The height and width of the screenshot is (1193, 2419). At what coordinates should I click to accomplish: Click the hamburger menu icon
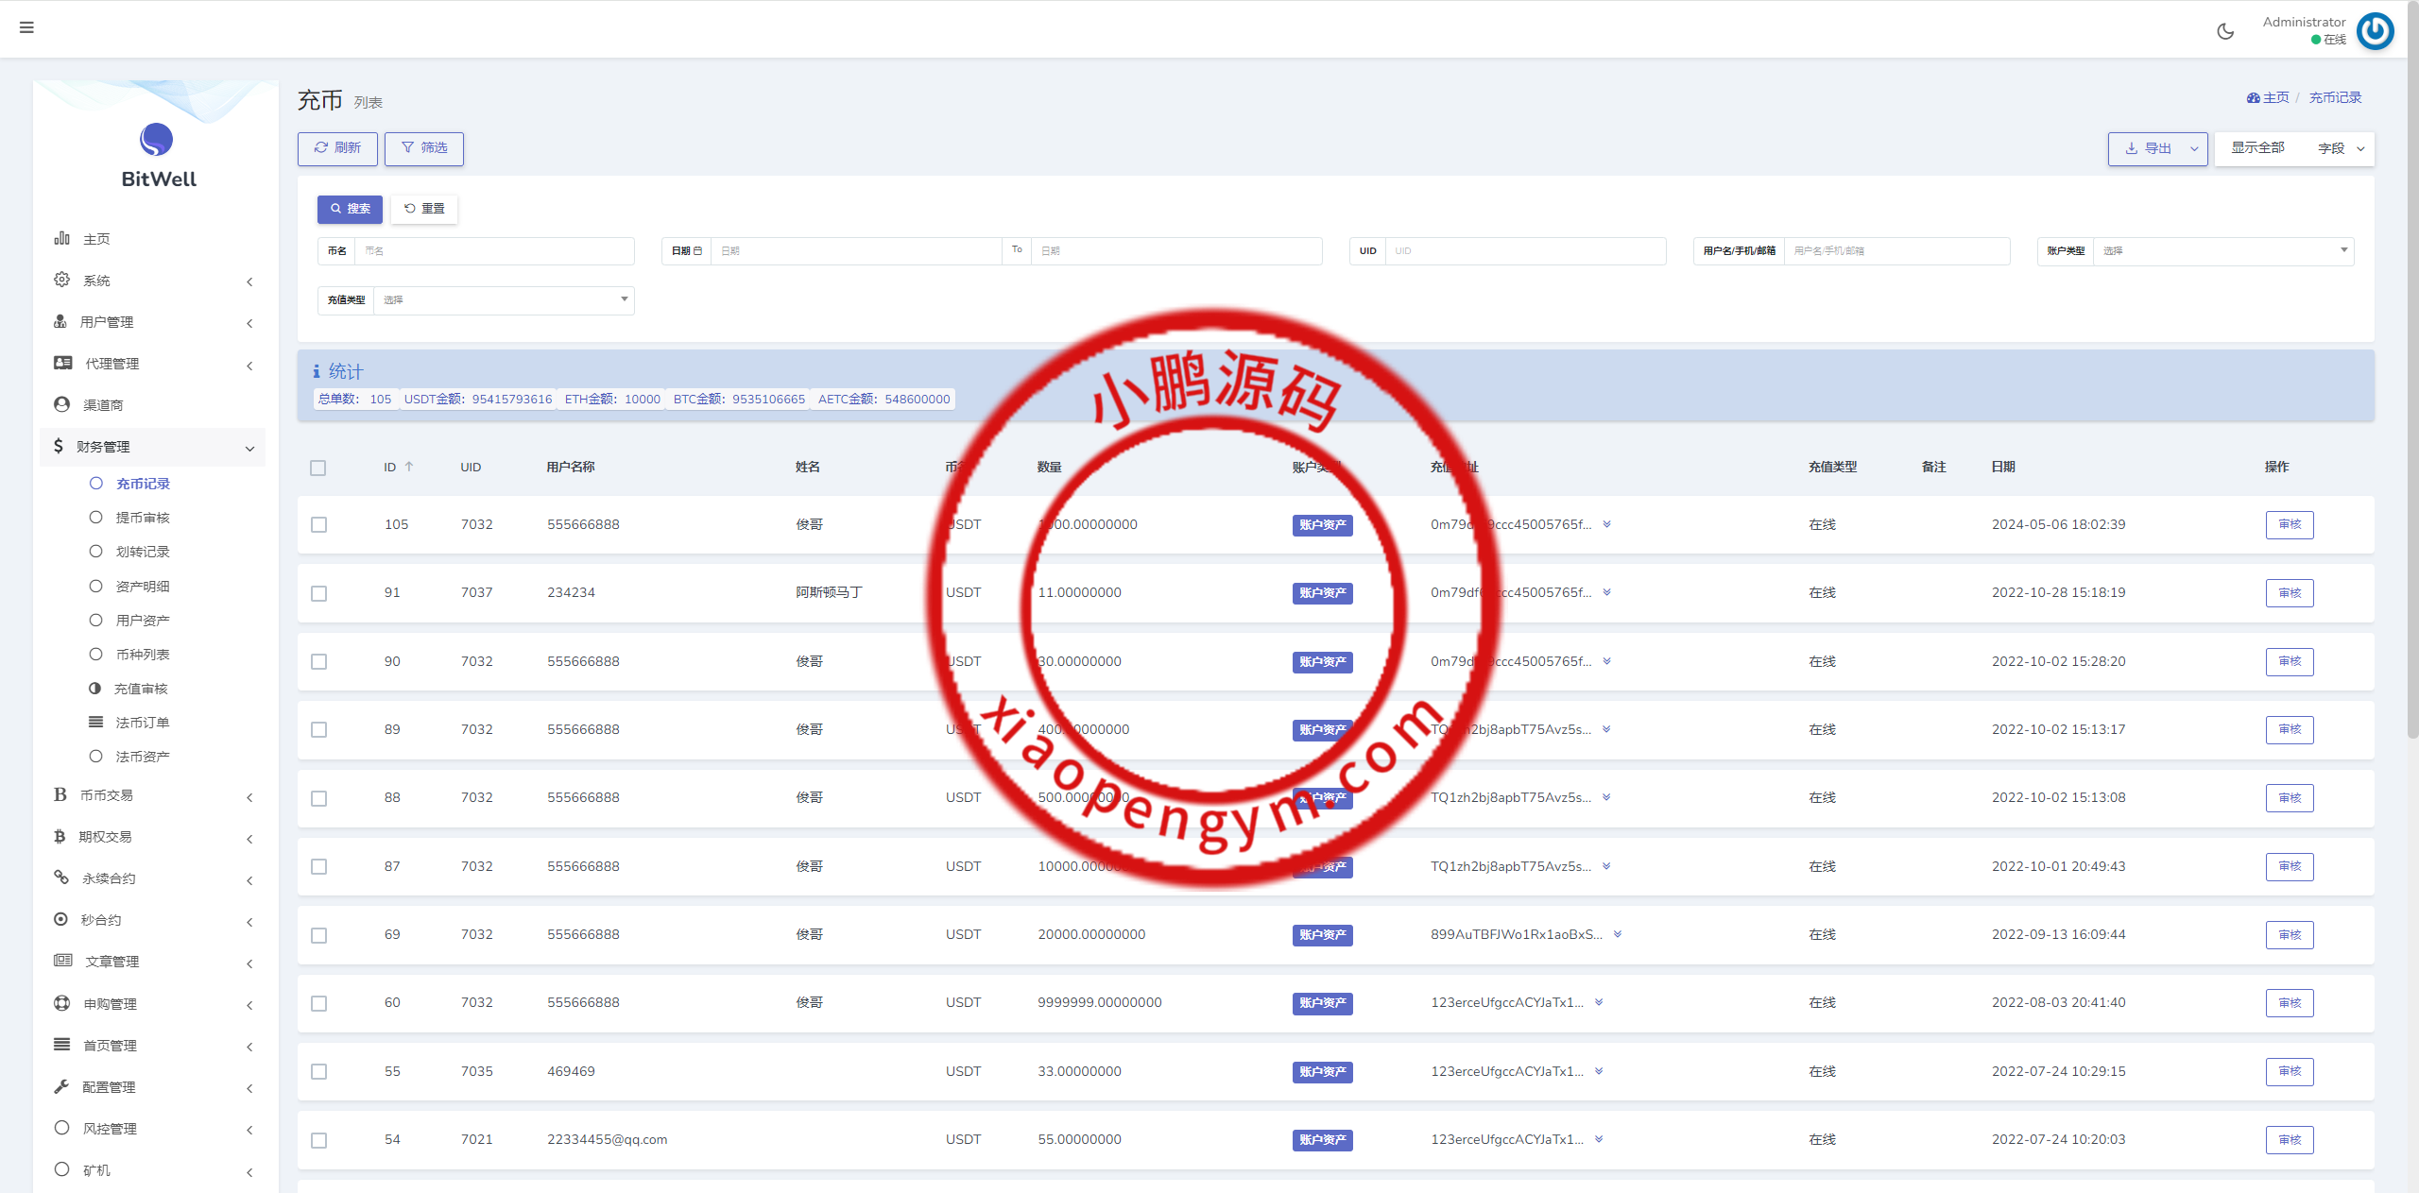tap(26, 27)
